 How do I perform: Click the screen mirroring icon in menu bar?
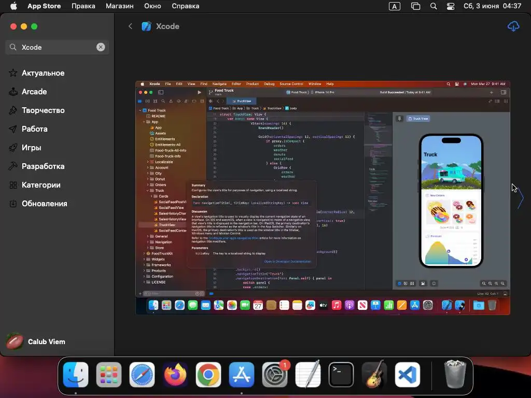click(415, 6)
